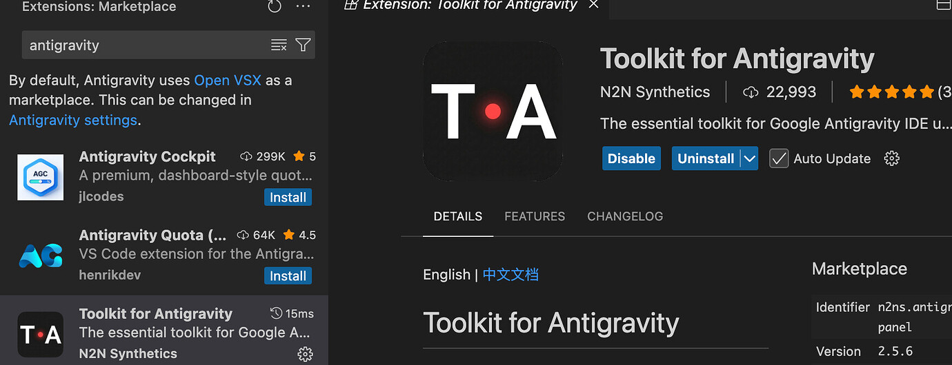Open the extensions filter funnel icon
The image size is (952, 365).
pos(303,45)
